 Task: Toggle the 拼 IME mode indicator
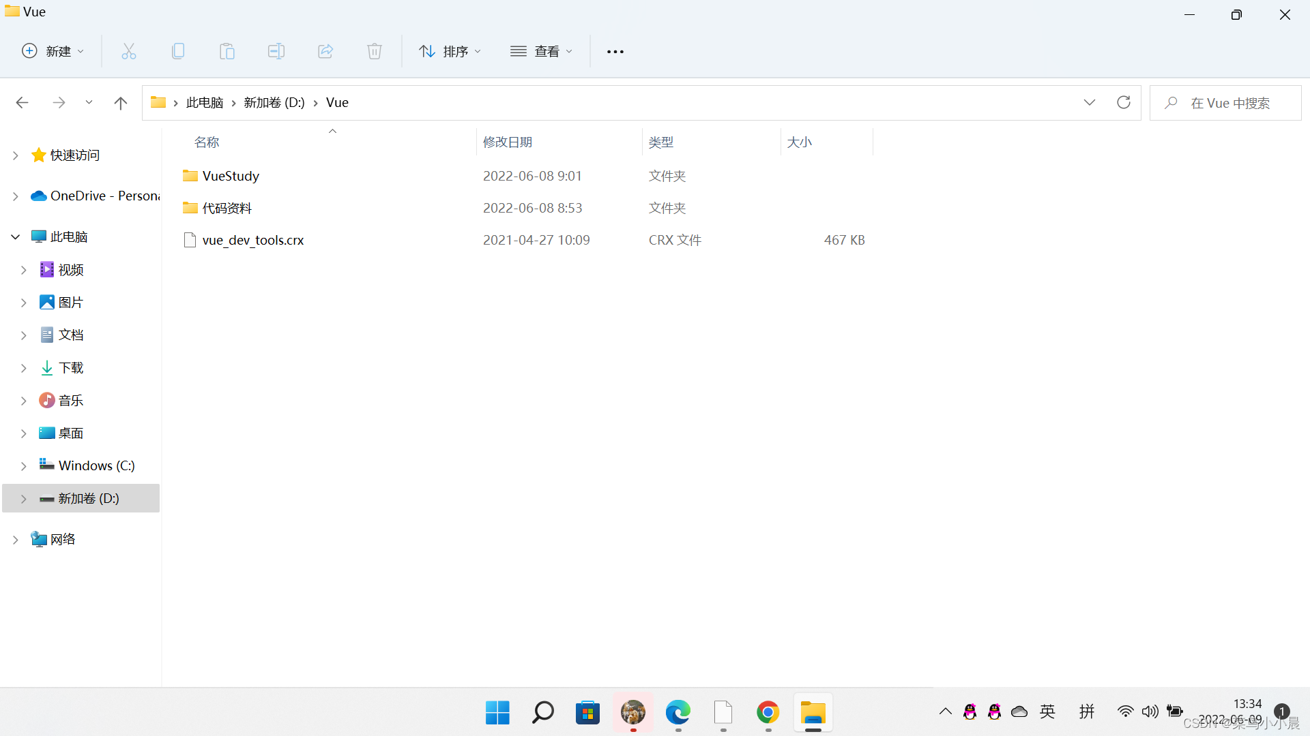click(1087, 711)
